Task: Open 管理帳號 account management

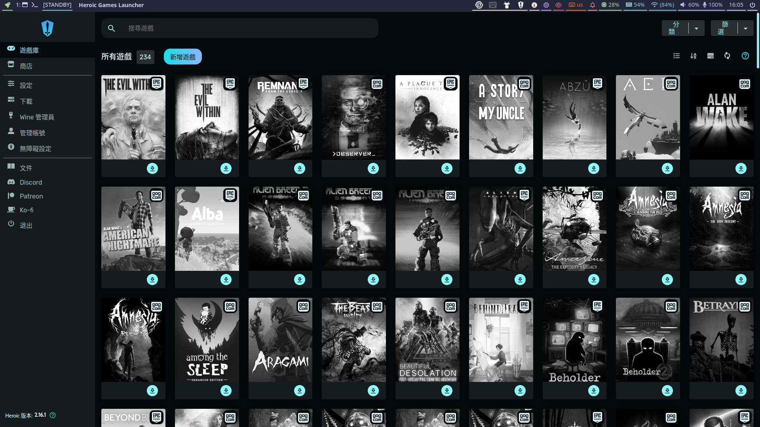Action: 47,132
